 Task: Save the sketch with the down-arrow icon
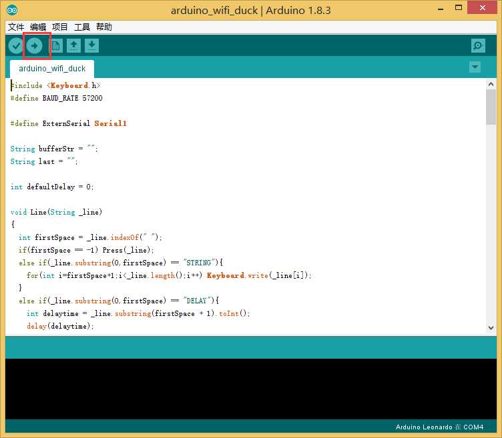(x=92, y=46)
